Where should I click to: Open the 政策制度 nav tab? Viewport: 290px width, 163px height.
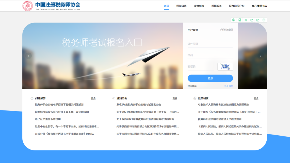pyautogui.click(x=199, y=6)
